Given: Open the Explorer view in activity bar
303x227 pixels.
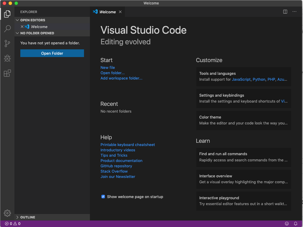Looking at the screenshot, I should [7, 14].
